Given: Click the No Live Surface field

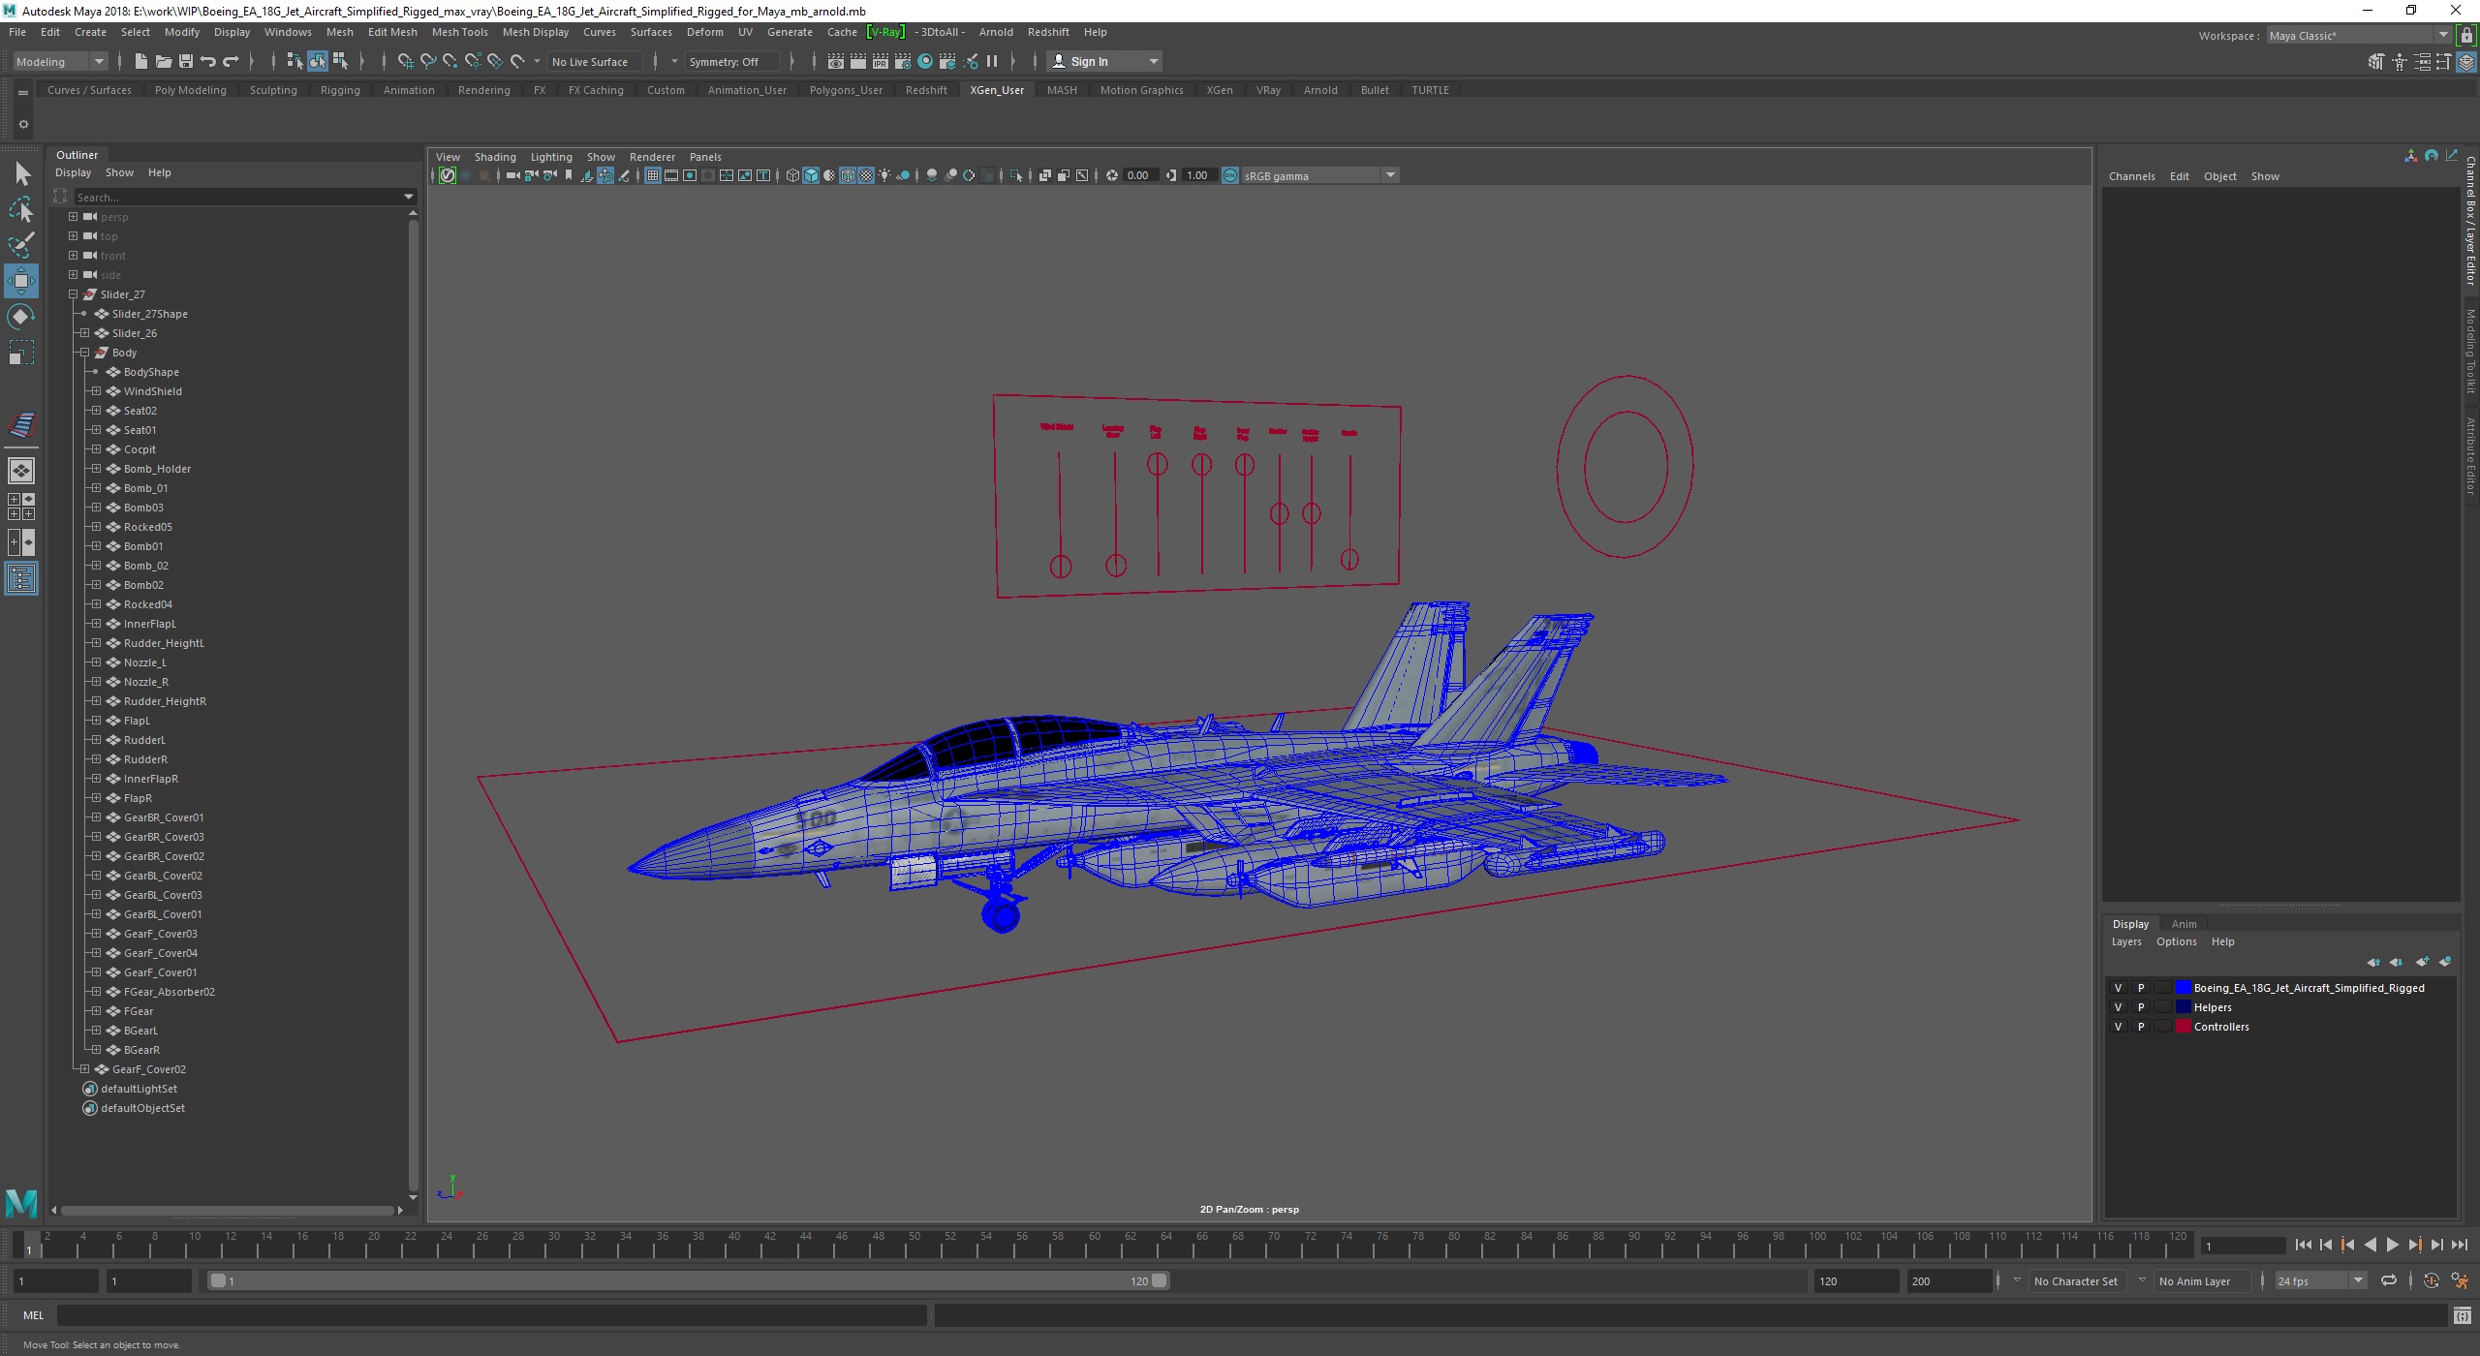Looking at the screenshot, I should [x=593, y=61].
